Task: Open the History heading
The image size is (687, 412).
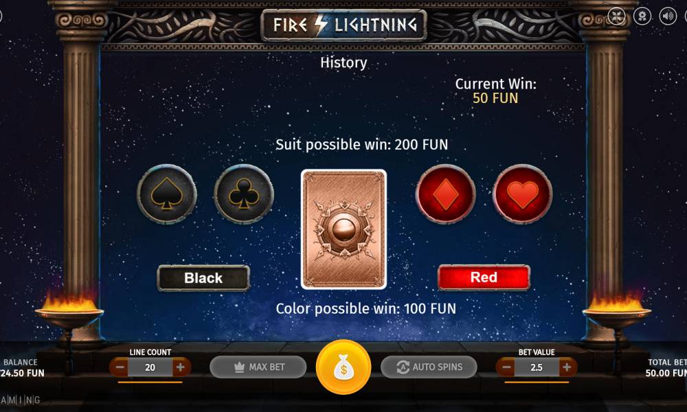Action: click(x=343, y=62)
